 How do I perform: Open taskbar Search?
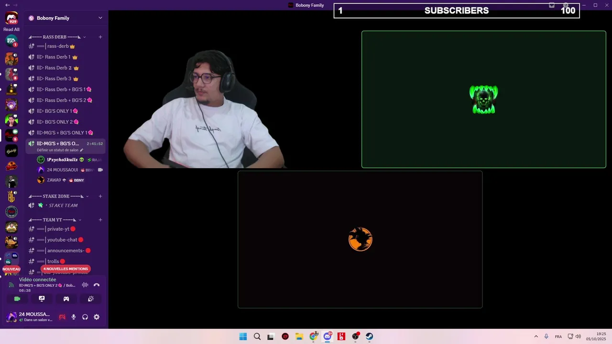[x=257, y=336]
